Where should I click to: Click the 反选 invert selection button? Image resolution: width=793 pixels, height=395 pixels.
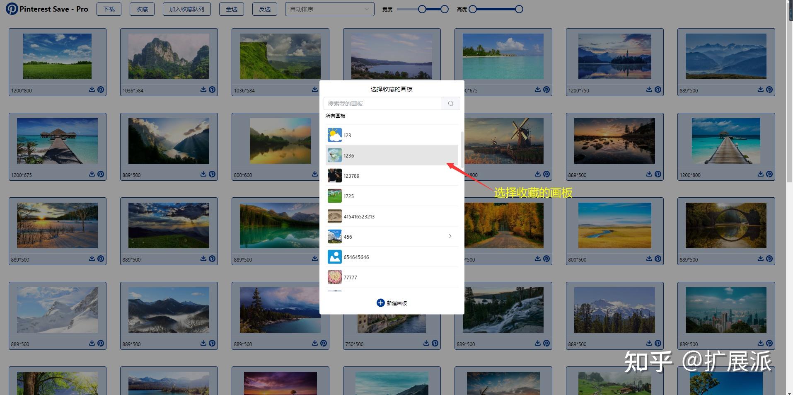tap(265, 9)
